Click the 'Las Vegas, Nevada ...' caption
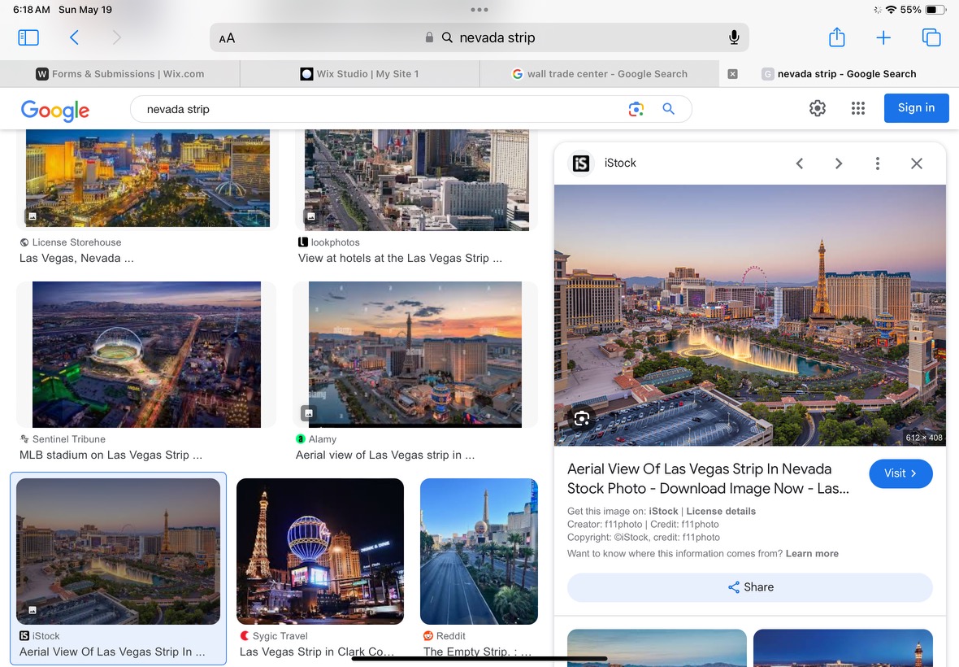This screenshot has height=667, width=959. 76,258
